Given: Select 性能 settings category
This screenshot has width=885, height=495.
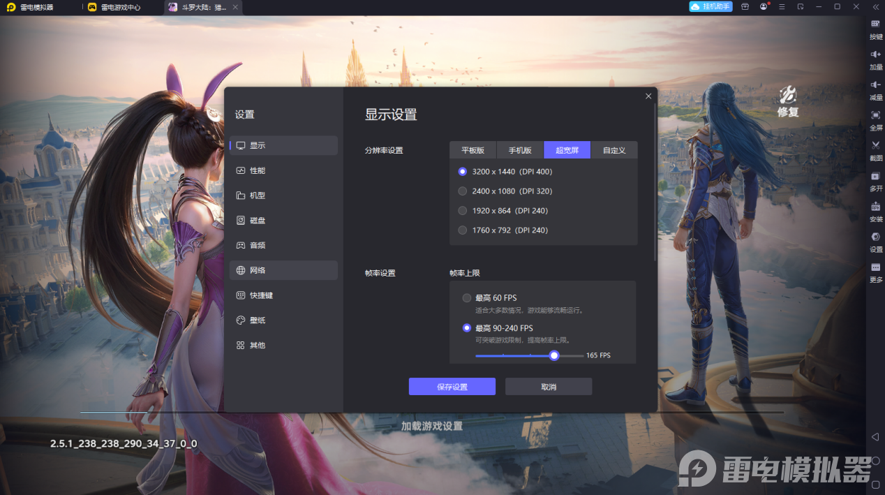Looking at the screenshot, I should pyautogui.click(x=283, y=170).
